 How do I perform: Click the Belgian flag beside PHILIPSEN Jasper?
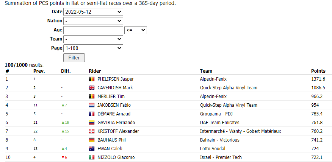(91, 79)
